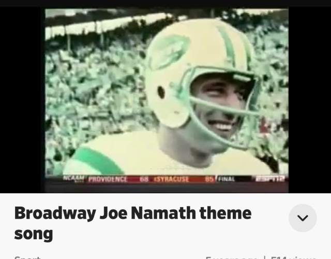
Task: Tap the video frame to play
Action: pyautogui.click(x=167, y=100)
